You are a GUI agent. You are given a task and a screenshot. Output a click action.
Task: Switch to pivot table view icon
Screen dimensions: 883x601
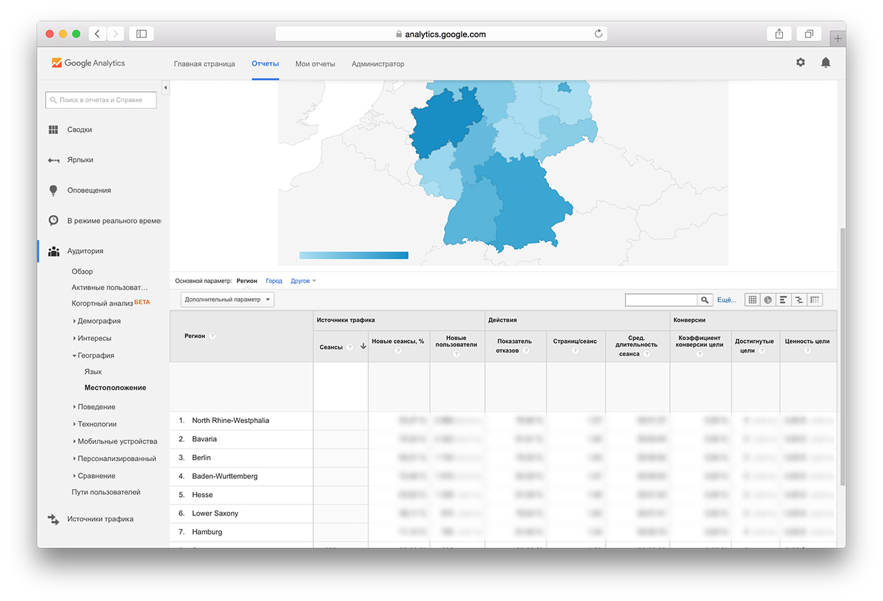tap(815, 300)
